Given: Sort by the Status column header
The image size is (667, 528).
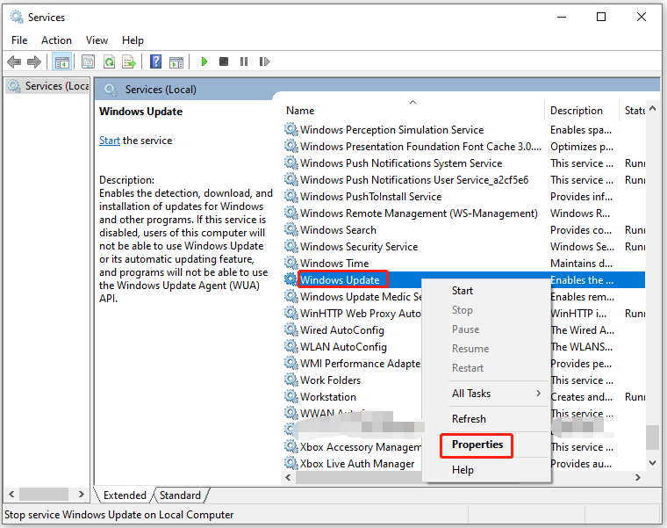Looking at the screenshot, I should [634, 111].
